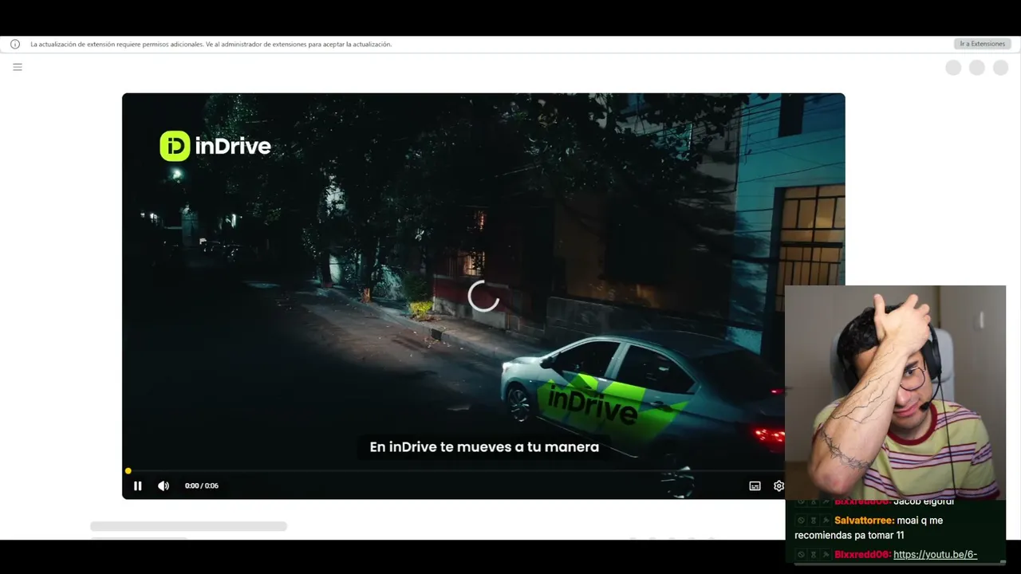The image size is (1021, 574).
Task: Ban user Salvattorree via circle-slash icon
Action: (x=801, y=521)
